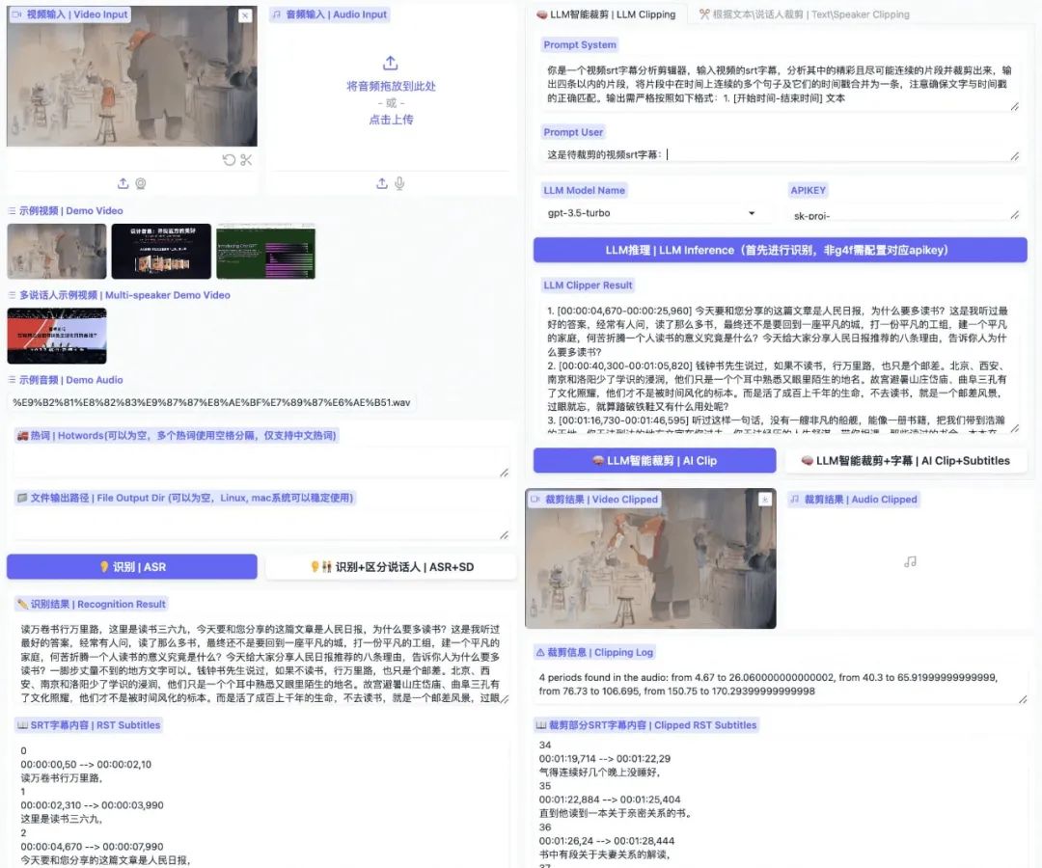The width and height of the screenshot is (1042, 868).
Task: Select the first demo video thumbnail
Action: pyautogui.click(x=55, y=249)
